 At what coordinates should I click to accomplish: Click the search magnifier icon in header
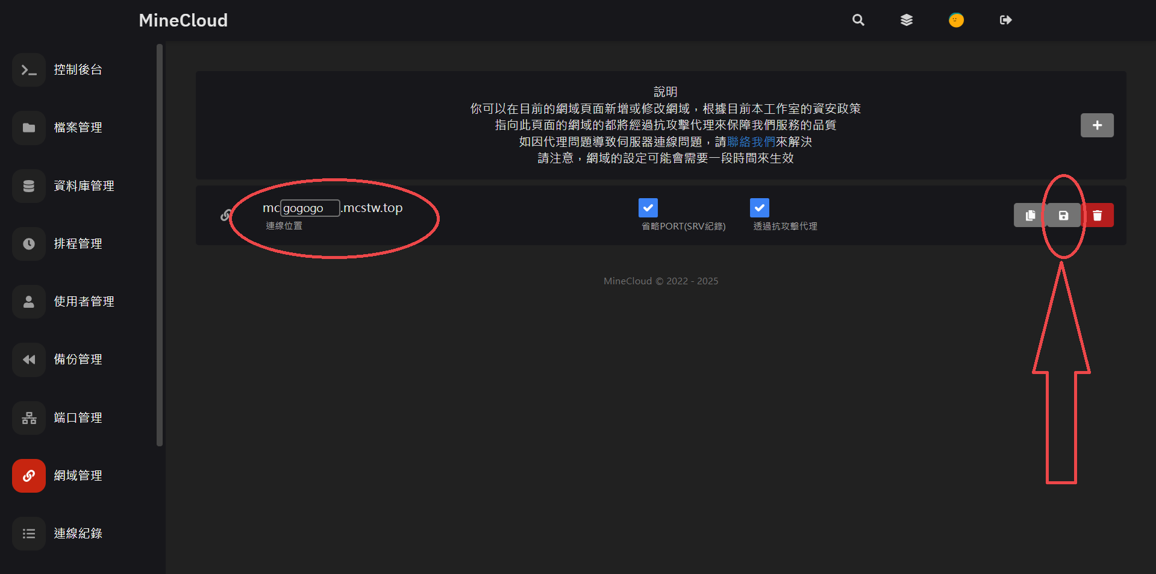[858, 20]
